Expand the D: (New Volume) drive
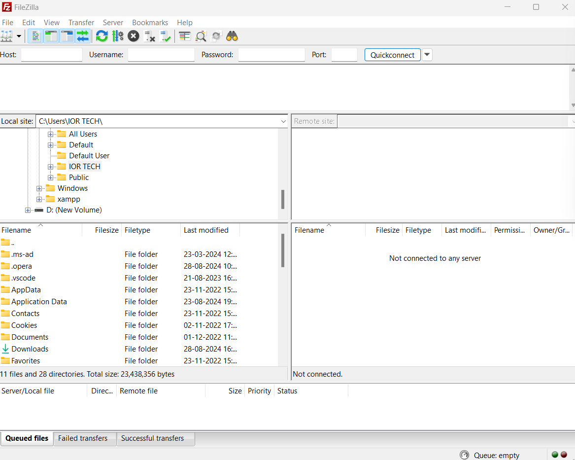Screen dimensions: 575x460 pos(28,210)
